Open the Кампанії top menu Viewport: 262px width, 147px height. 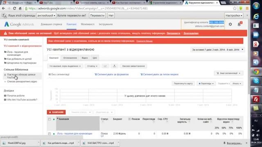71,24
